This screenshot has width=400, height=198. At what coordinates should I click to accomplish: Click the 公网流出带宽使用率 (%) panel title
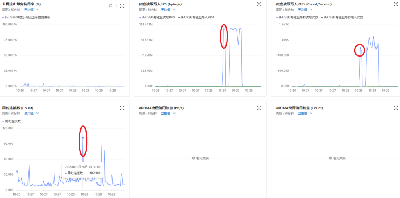(x=21, y=4)
